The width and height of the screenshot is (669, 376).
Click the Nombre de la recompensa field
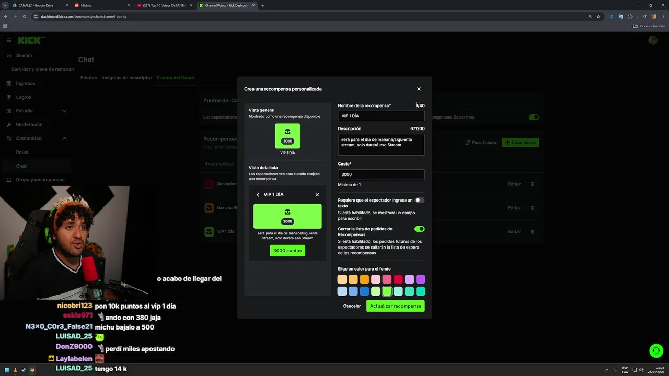pos(381,116)
